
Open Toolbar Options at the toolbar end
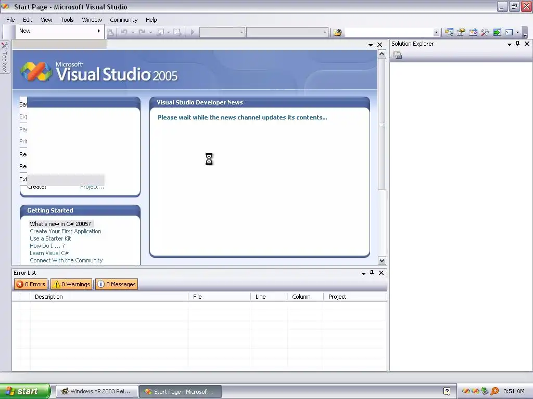[525, 34]
